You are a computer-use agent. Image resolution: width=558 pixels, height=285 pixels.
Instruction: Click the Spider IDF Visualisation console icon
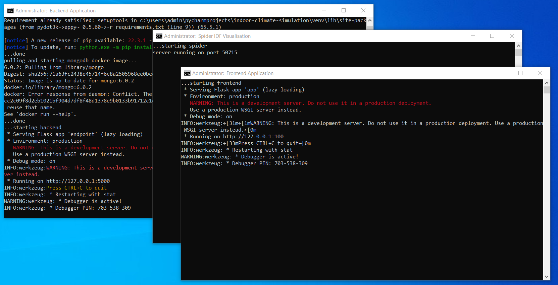click(159, 36)
